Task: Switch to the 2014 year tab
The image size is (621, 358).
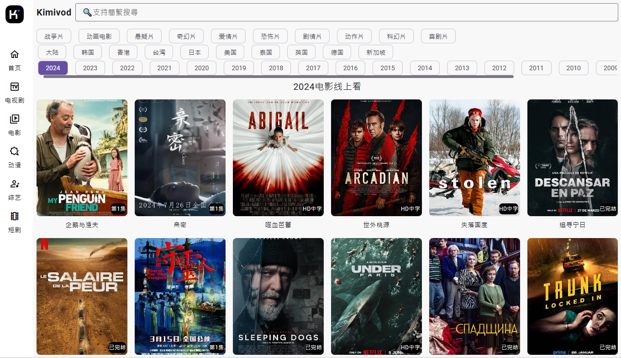Action: (x=425, y=68)
